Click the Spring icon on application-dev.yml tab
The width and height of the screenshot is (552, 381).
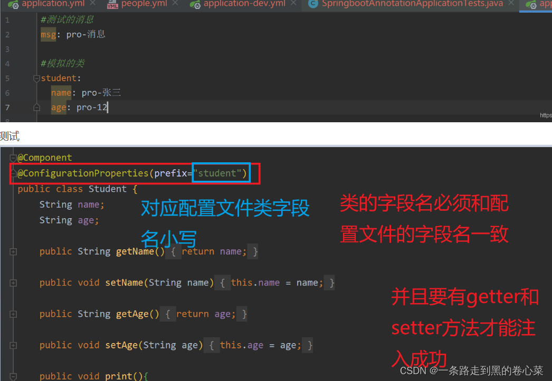tap(196, 5)
